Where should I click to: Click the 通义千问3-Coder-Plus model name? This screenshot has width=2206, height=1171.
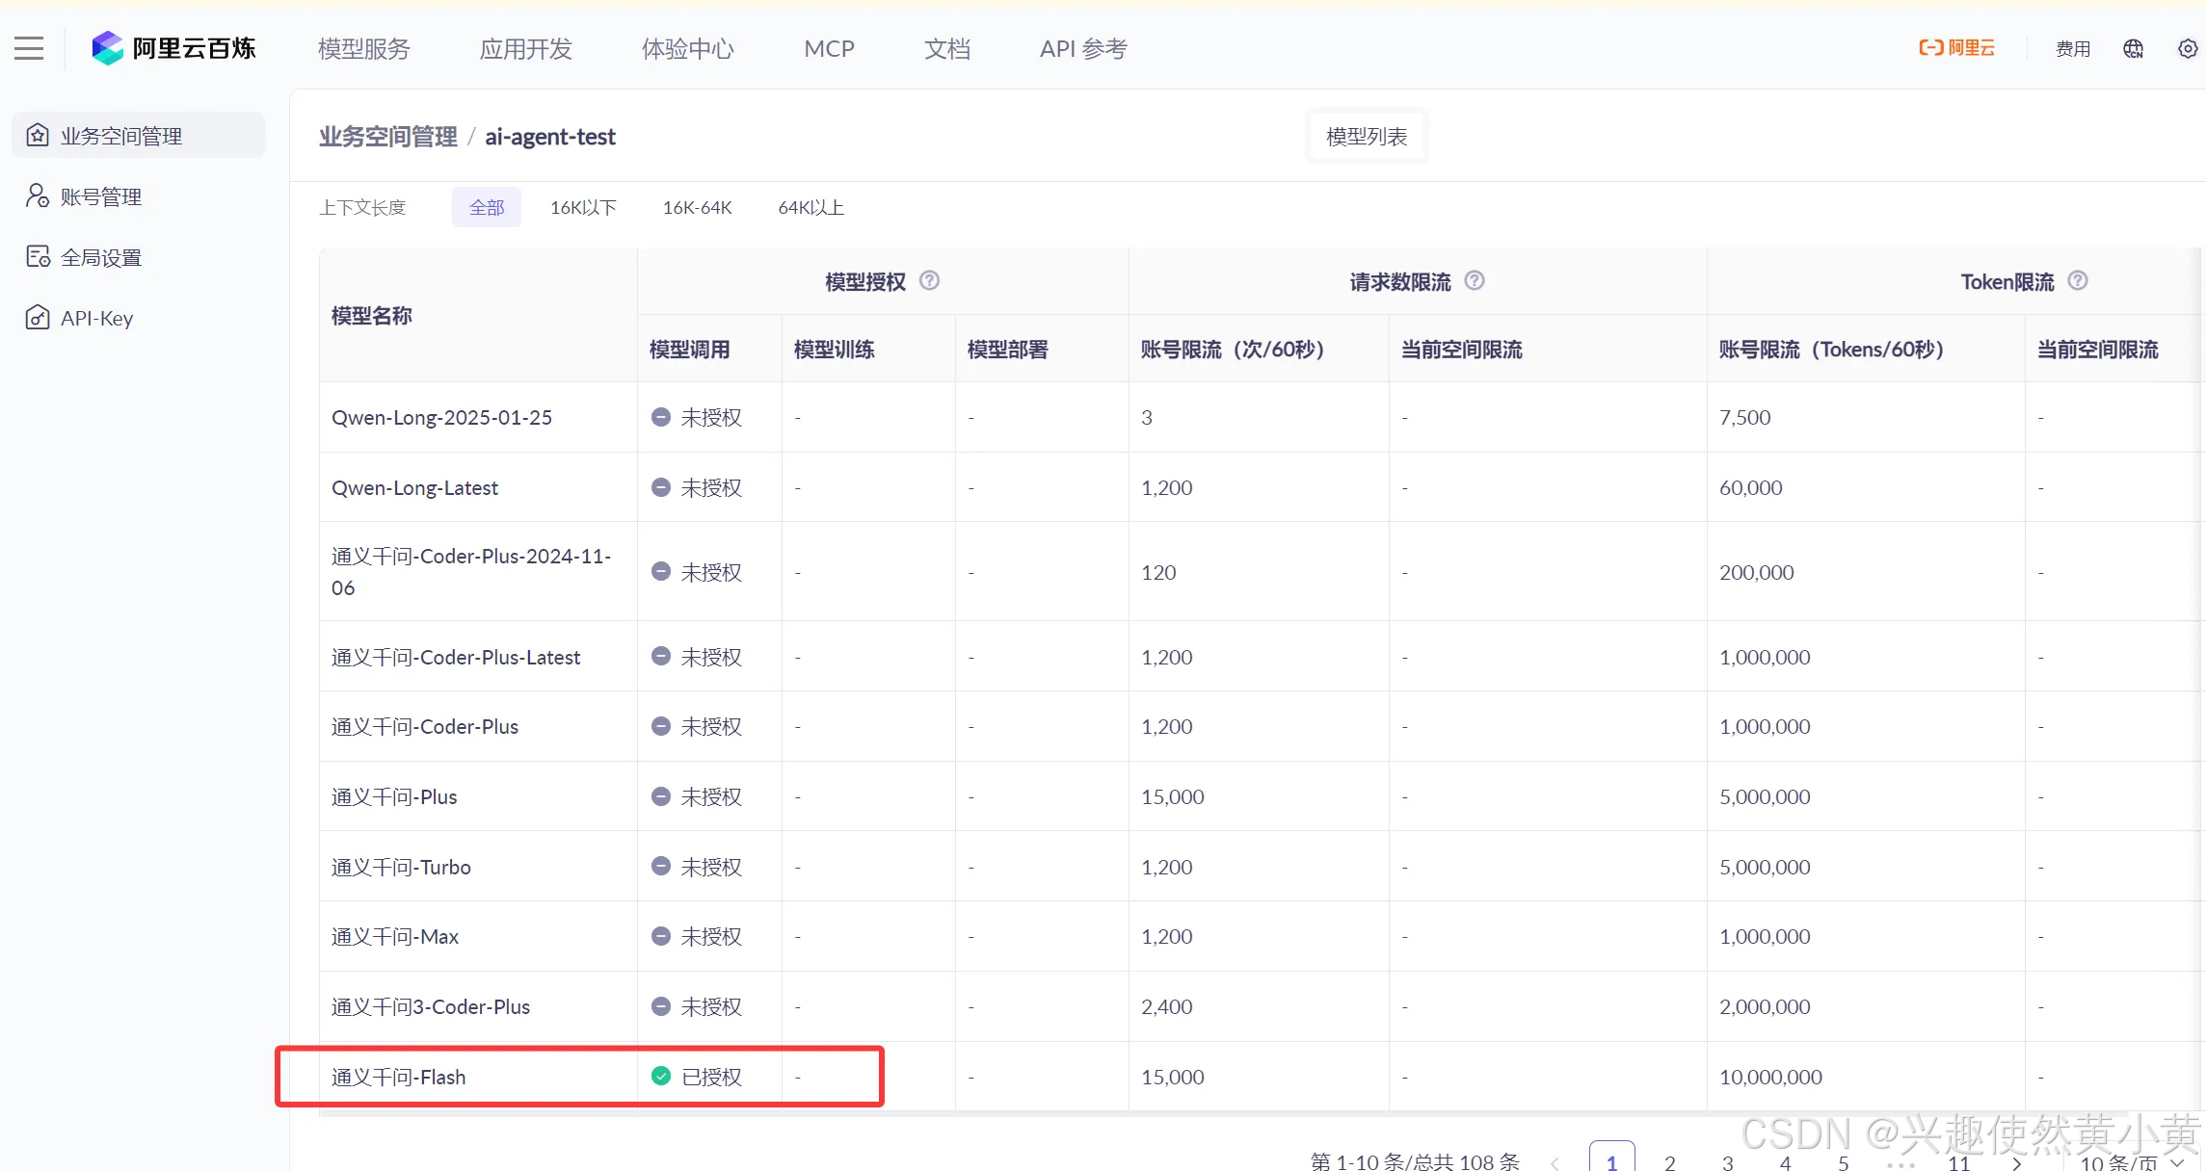tap(431, 1006)
